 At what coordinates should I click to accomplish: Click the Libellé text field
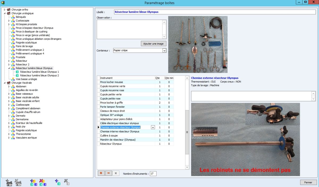click(215, 12)
